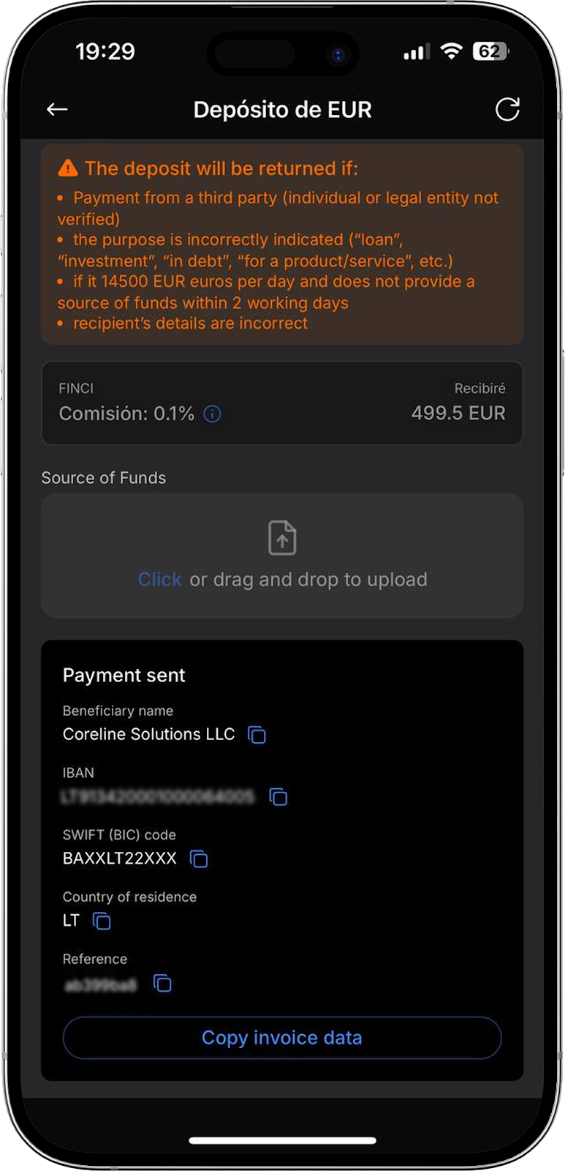Tap the file upload icon
Image resolution: width=565 pixels, height=1171 pixels.
point(282,538)
